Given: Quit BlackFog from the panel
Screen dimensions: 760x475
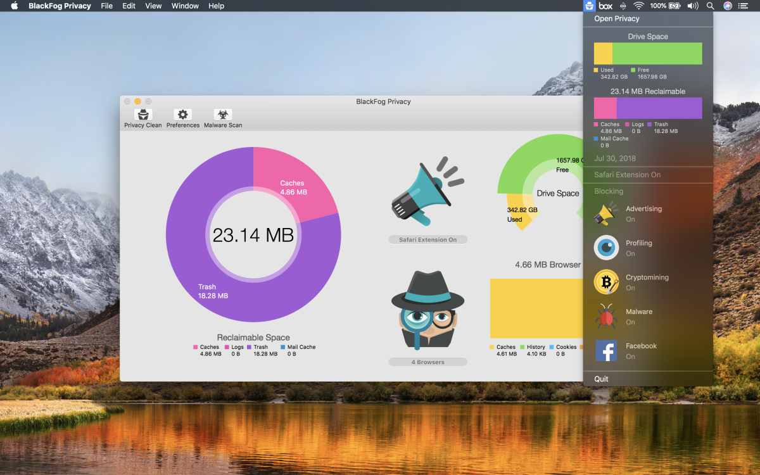Looking at the screenshot, I should click(601, 378).
